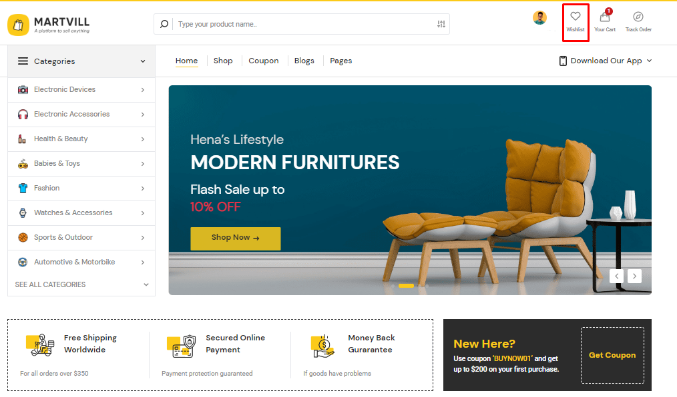
Task: Open search filter sliders icon
Action: [441, 24]
